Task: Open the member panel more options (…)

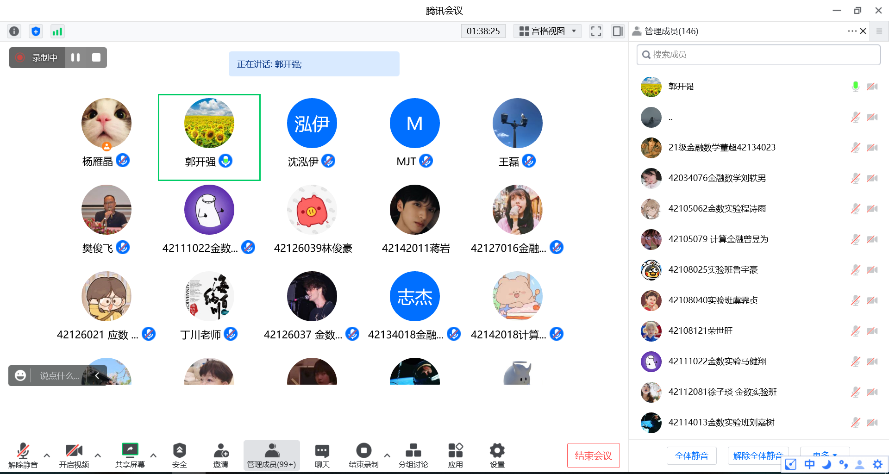Action: coord(852,31)
